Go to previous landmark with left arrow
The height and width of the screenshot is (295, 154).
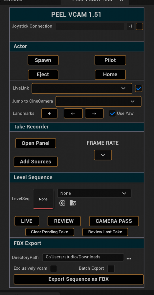[73, 114]
